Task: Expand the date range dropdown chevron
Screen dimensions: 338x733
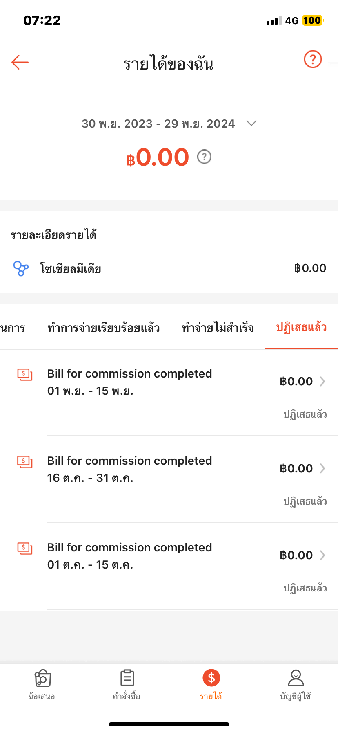Action: (251, 123)
